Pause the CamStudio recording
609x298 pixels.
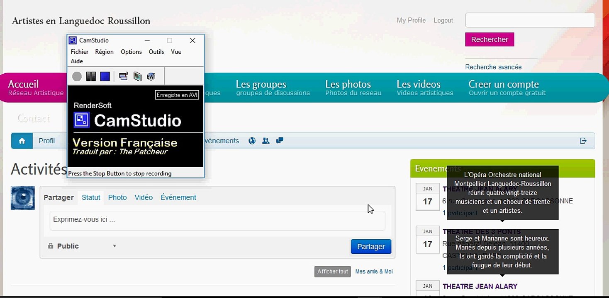[91, 77]
